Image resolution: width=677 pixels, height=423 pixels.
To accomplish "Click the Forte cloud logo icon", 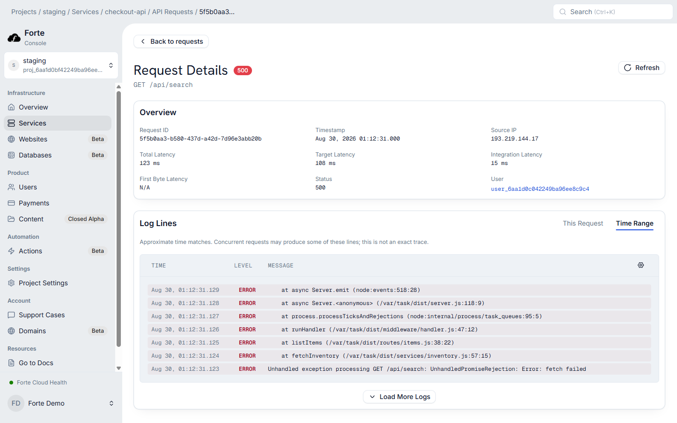I will click(x=14, y=38).
